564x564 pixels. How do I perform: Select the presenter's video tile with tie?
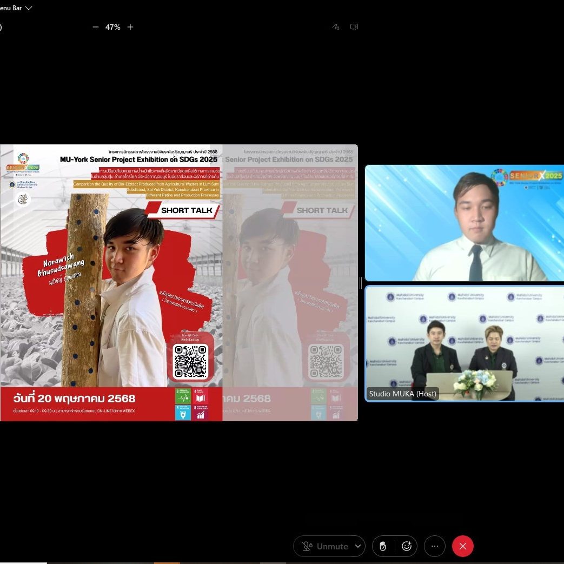pos(464,223)
